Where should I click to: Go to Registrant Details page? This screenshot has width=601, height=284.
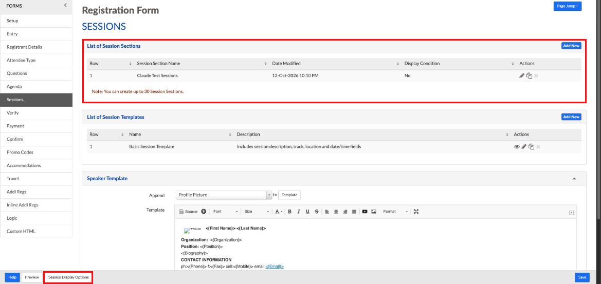(x=36, y=47)
